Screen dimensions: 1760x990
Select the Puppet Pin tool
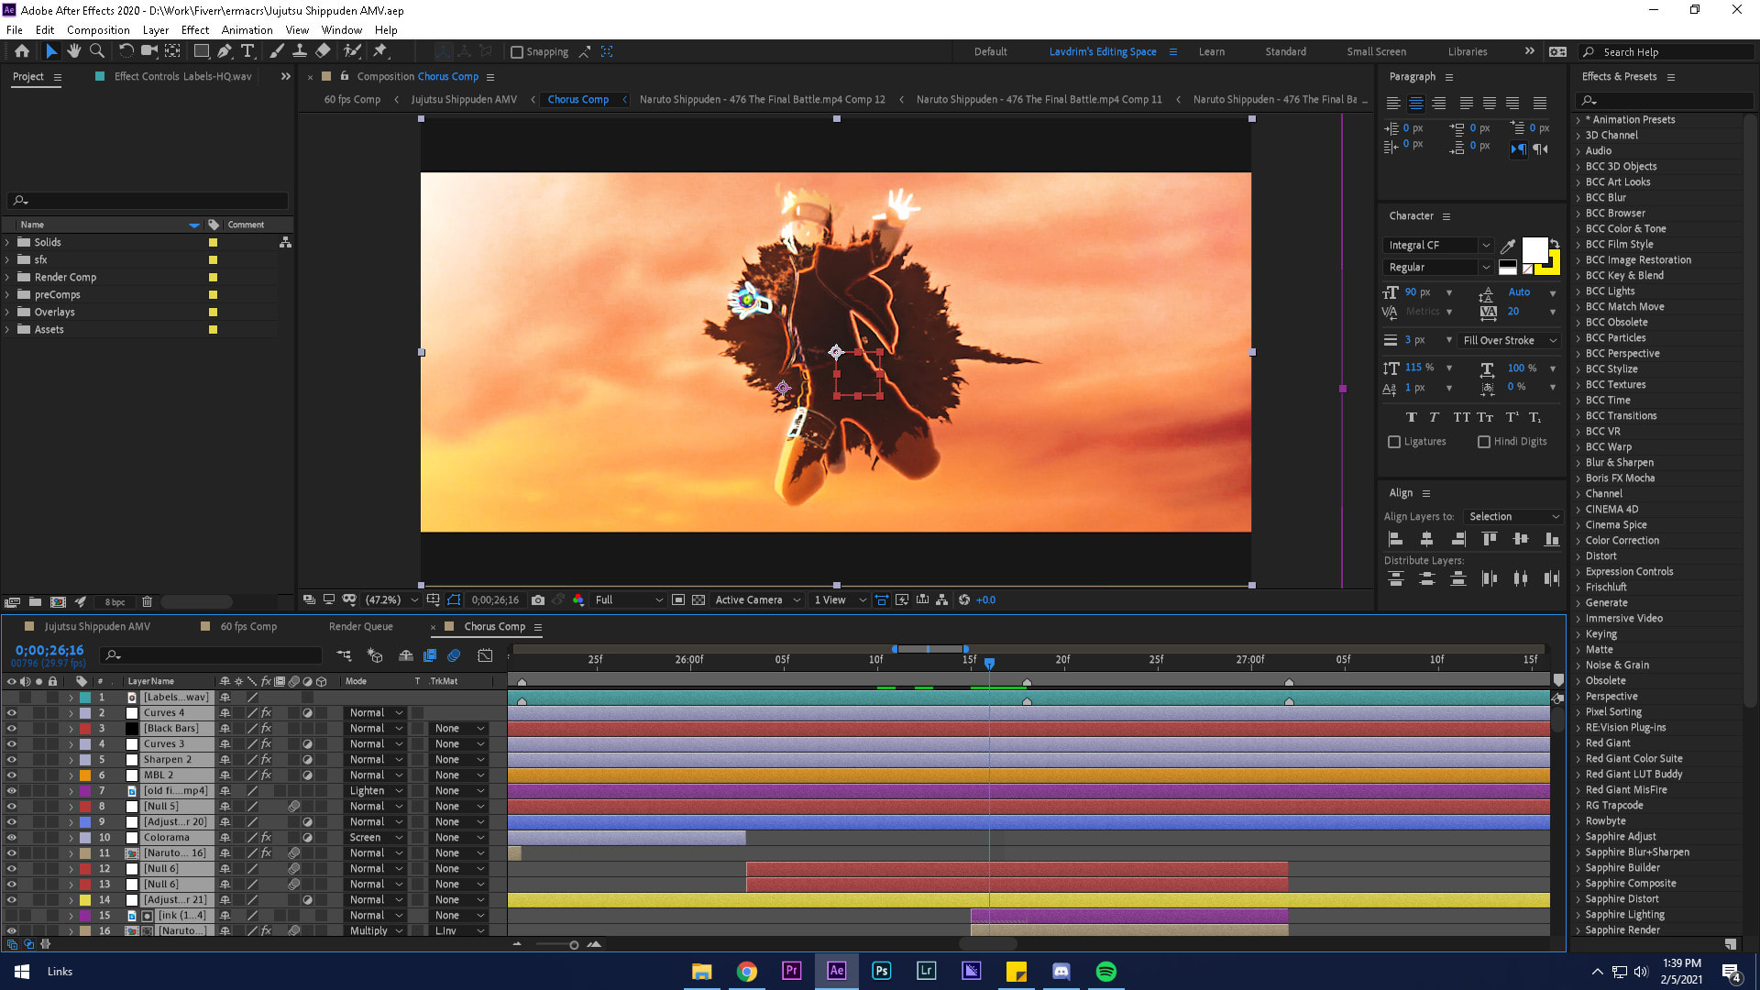[380, 51]
